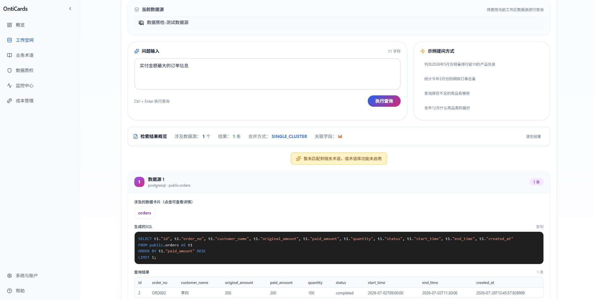This screenshot has width=594, height=300.
Task: Pick example 查询库存不足的商品有哪些
Action: point(447,93)
